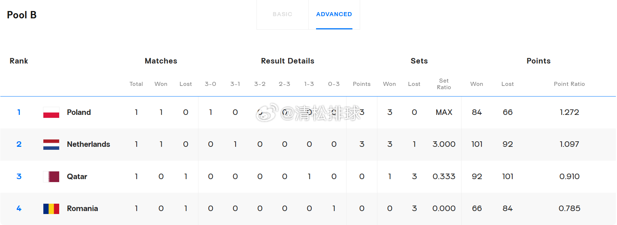Click the Matches Total column header
The height and width of the screenshot is (225, 617).
[x=136, y=84]
